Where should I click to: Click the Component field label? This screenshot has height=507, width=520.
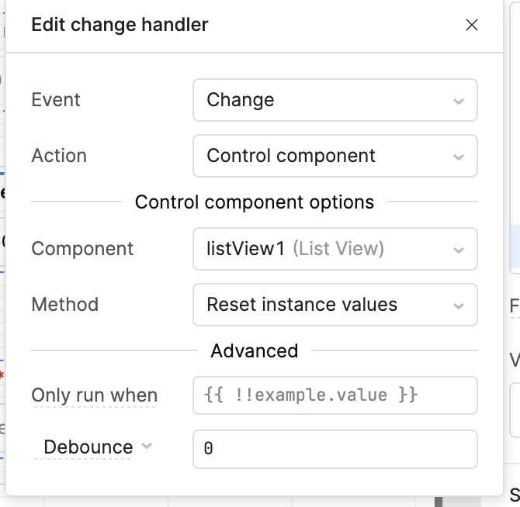82,249
